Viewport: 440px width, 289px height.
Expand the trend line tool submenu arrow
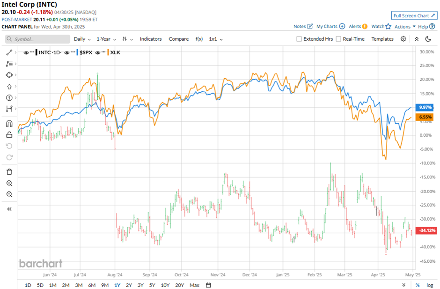tap(15, 52)
